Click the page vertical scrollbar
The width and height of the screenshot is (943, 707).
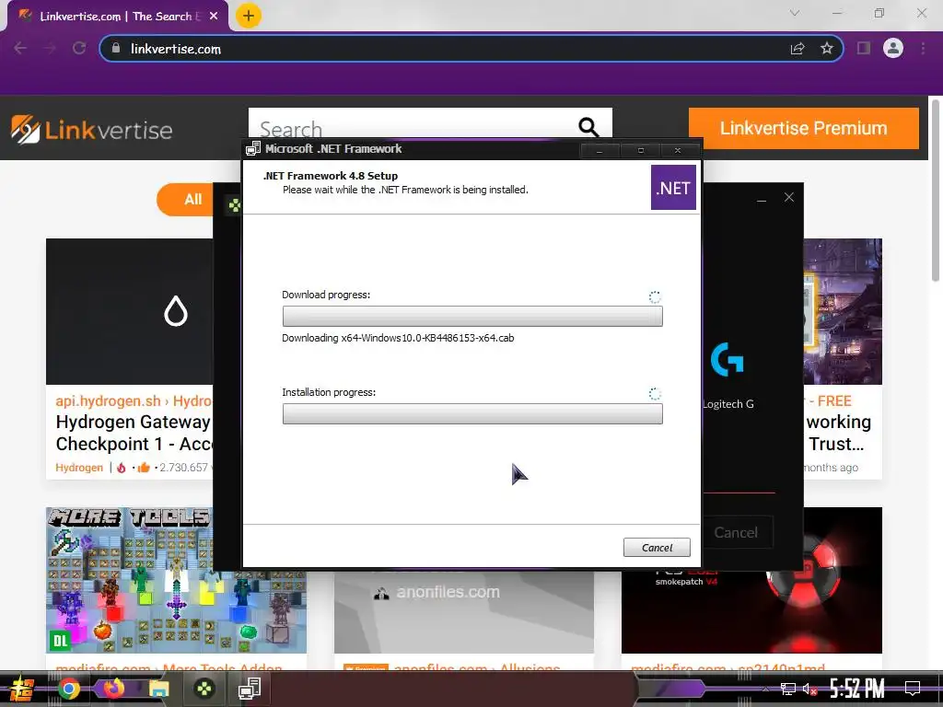pos(936,190)
